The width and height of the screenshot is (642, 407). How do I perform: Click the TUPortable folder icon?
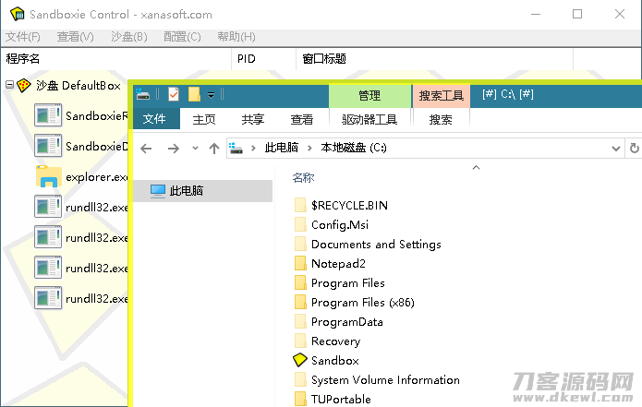pyautogui.click(x=300, y=399)
